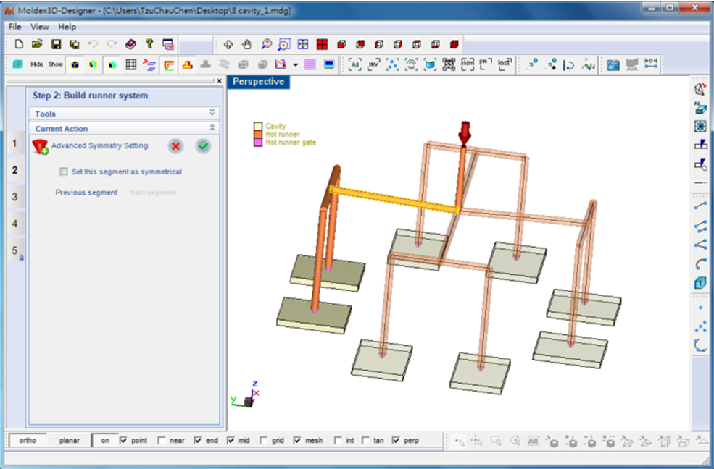Click the New file icon
The width and height of the screenshot is (714, 469).
[19, 44]
